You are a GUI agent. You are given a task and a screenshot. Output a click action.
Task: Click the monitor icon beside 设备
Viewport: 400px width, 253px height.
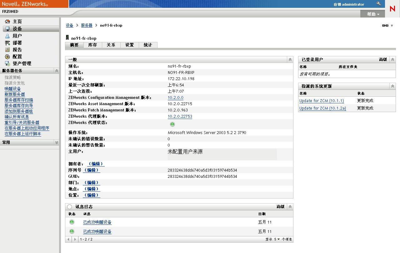coord(7,29)
